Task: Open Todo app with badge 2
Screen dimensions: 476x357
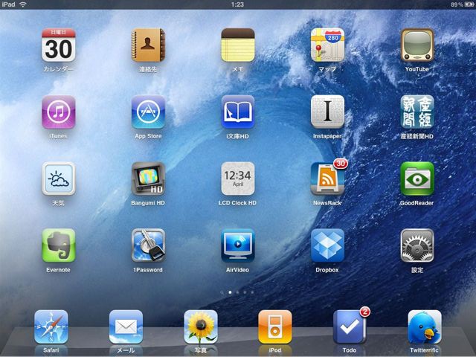Action: (x=350, y=327)
